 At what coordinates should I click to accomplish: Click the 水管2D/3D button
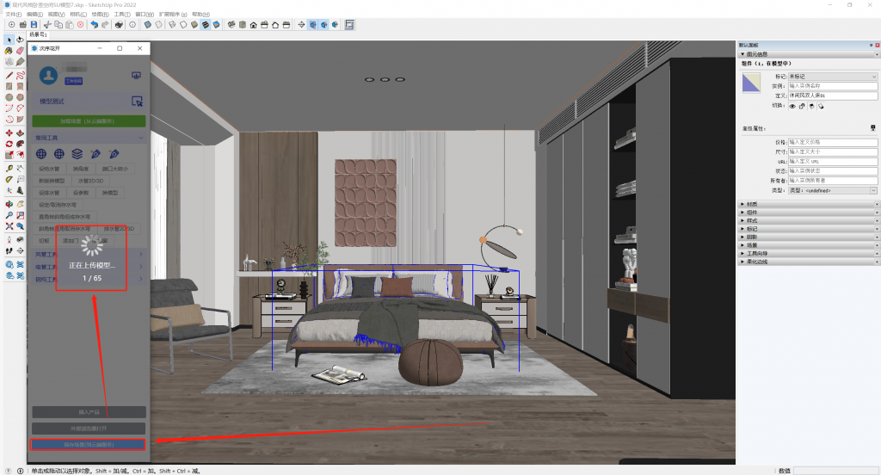coord(90,181)
